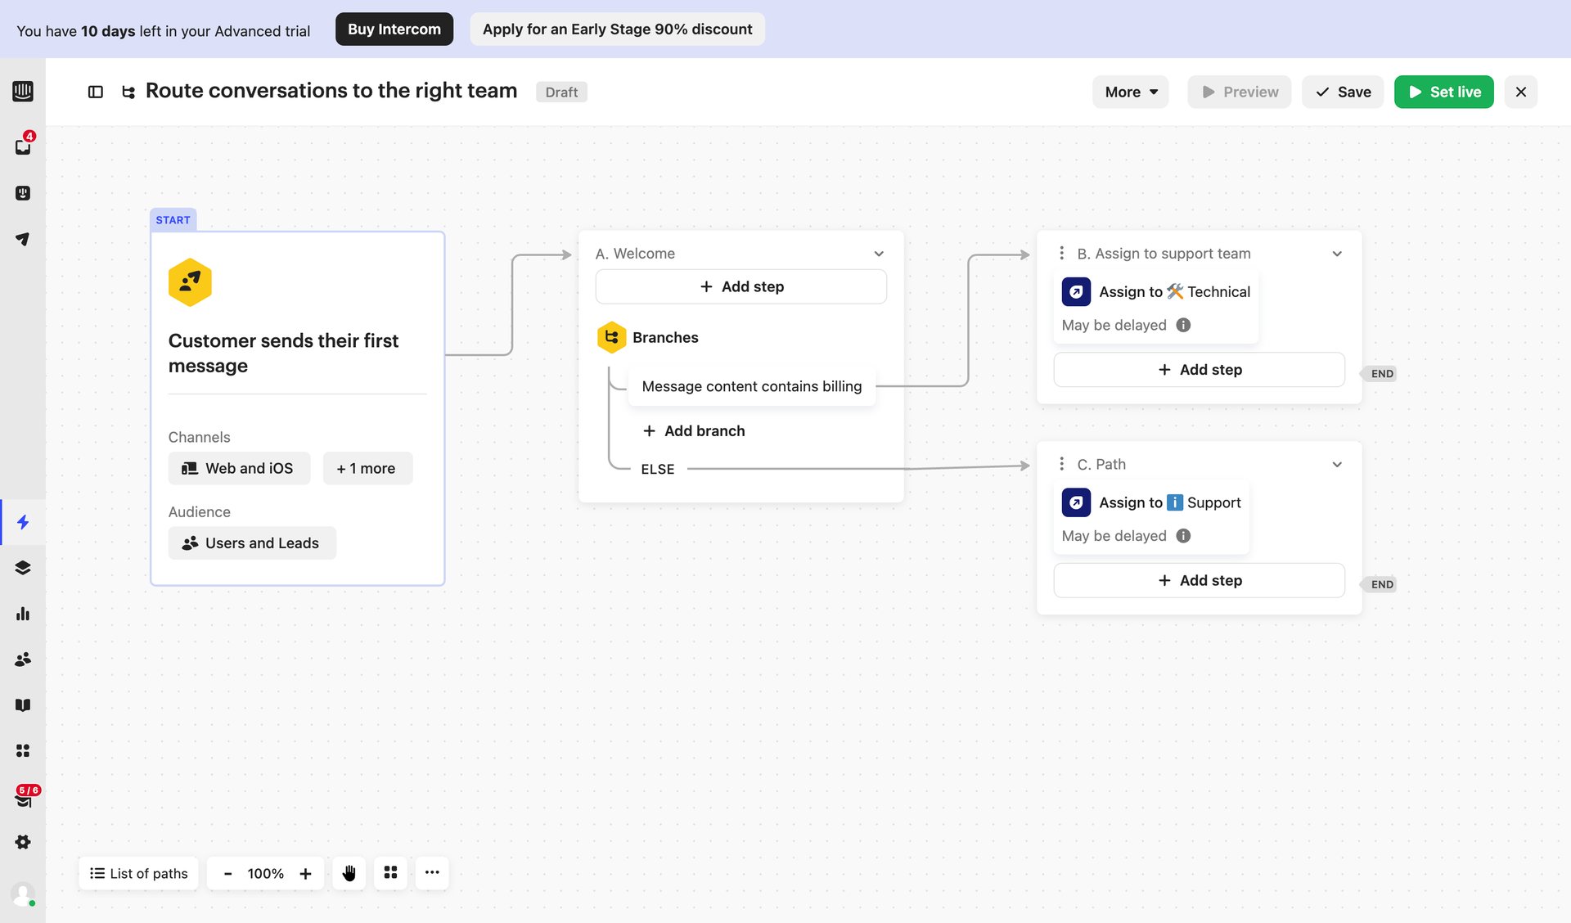Click the Intercom logo at top left

(23, 92)
